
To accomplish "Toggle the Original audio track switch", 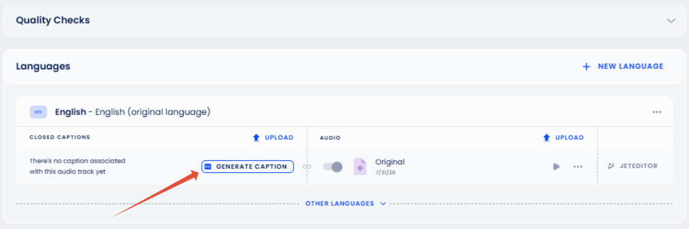I will tap(333, 167).
